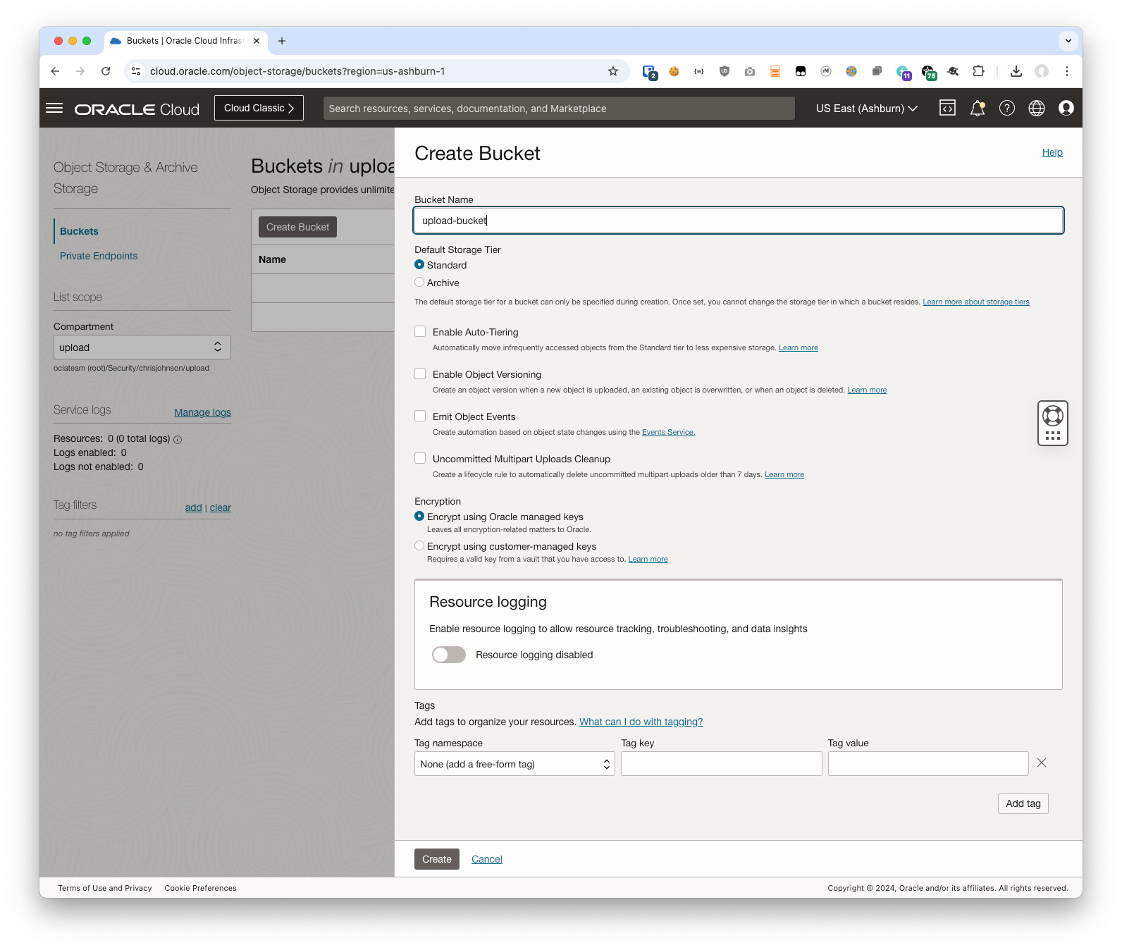Open the Cloud Classic switcher
Viewport: 1122px width, 950px height.
pos(259,108)
